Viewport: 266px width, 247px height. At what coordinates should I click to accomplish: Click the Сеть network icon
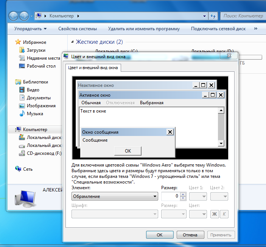pyautogui.click(x=17, y=169)
